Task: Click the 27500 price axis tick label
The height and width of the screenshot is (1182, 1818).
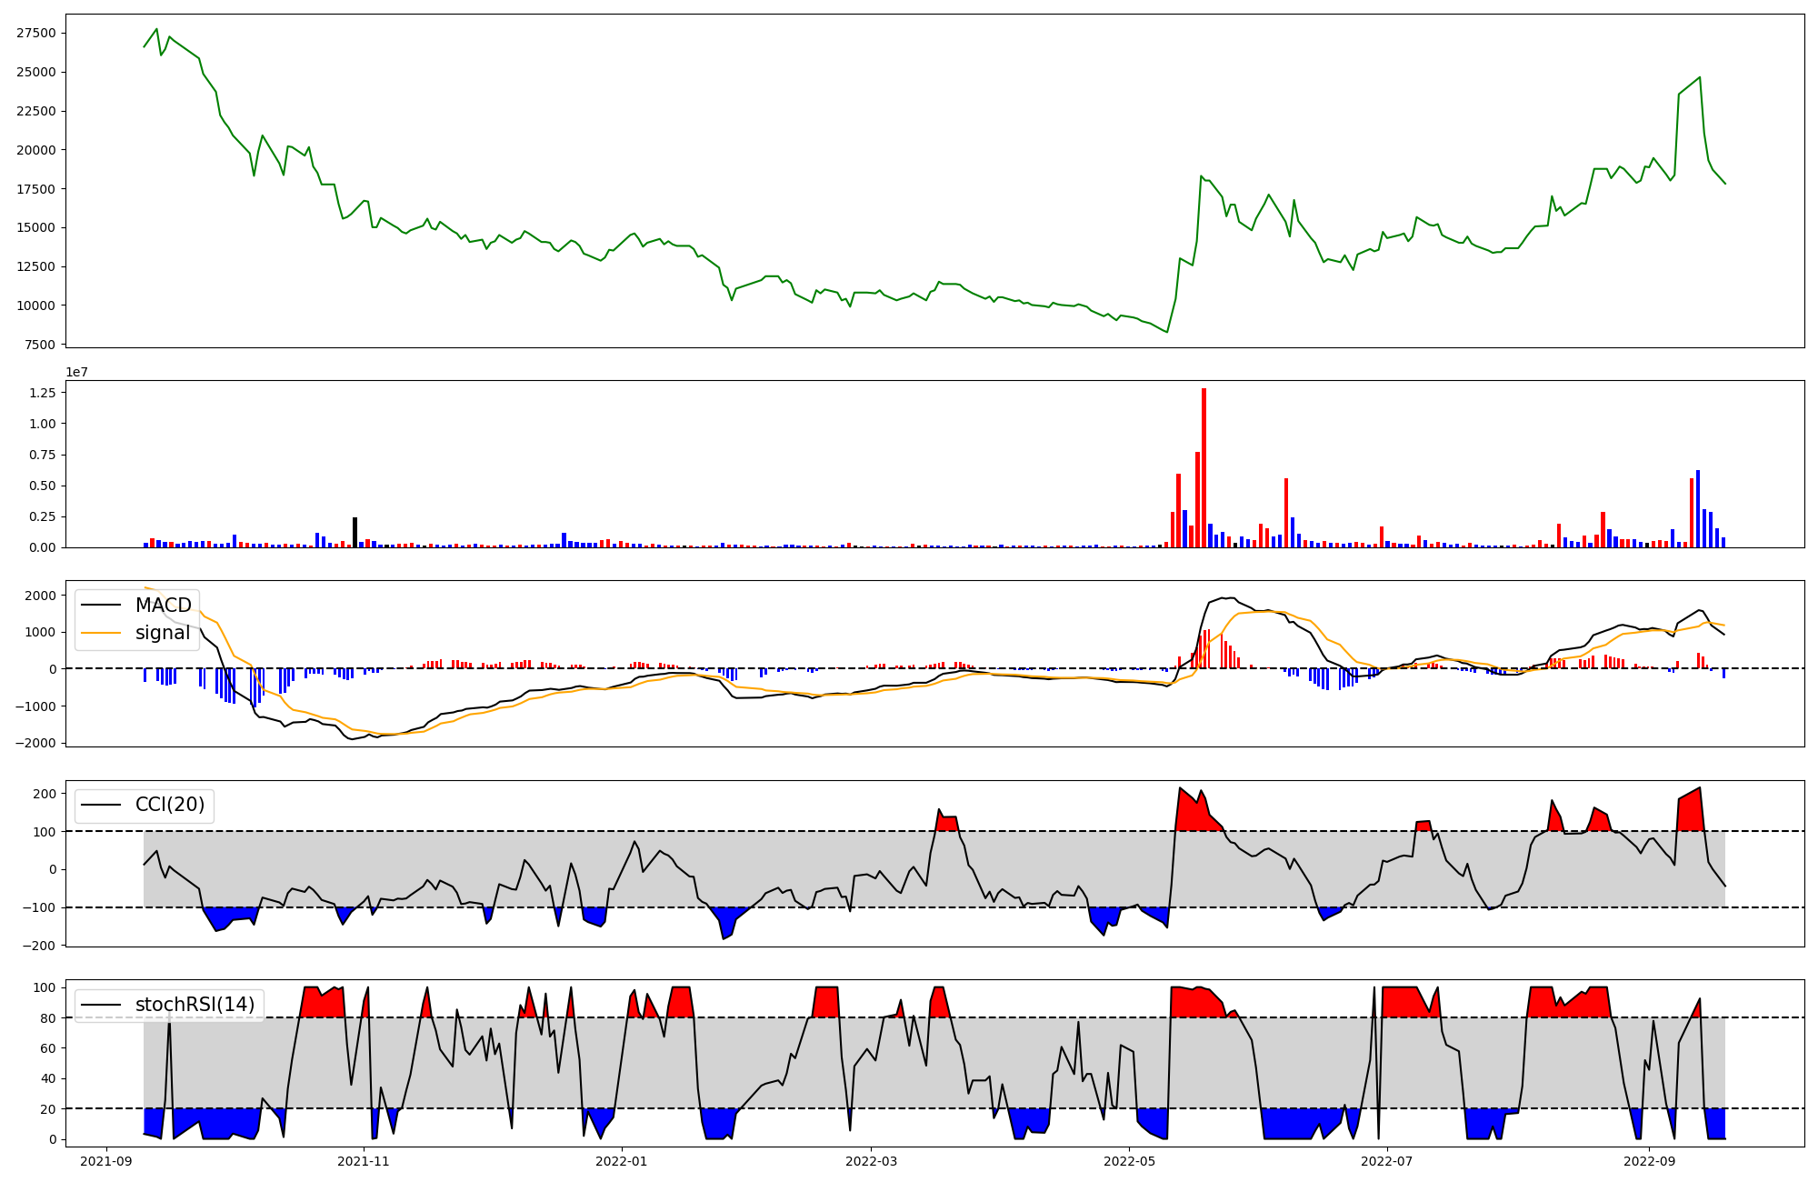Action: point(36,34)
